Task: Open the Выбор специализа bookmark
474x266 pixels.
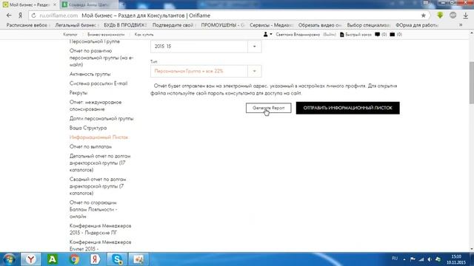Action: 369,25
